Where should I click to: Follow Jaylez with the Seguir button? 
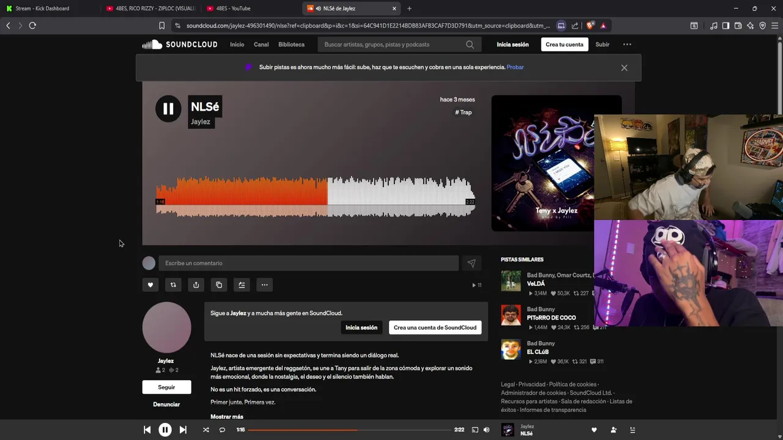click(x=166, y=387)
